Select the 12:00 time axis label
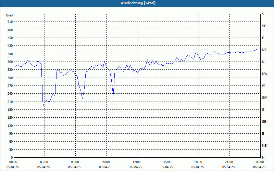 pyautogui.click(x=137, y=162)
